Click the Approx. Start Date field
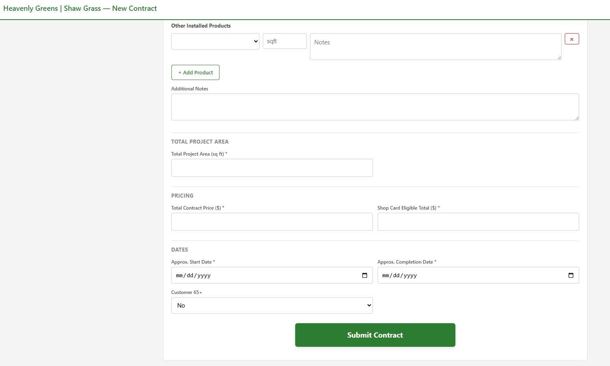The height and width of the screenshot is (366, 610). tap(272, 275)
